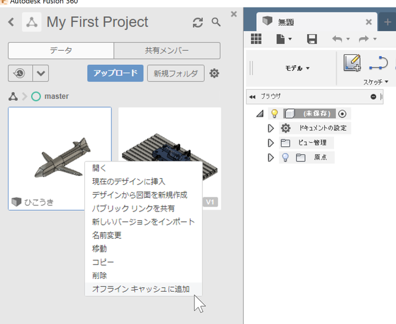Collapse the ブラウザ panel with double arrows
Image resolution: width=396 pixels, height=324 pixels.
(252, 96)
